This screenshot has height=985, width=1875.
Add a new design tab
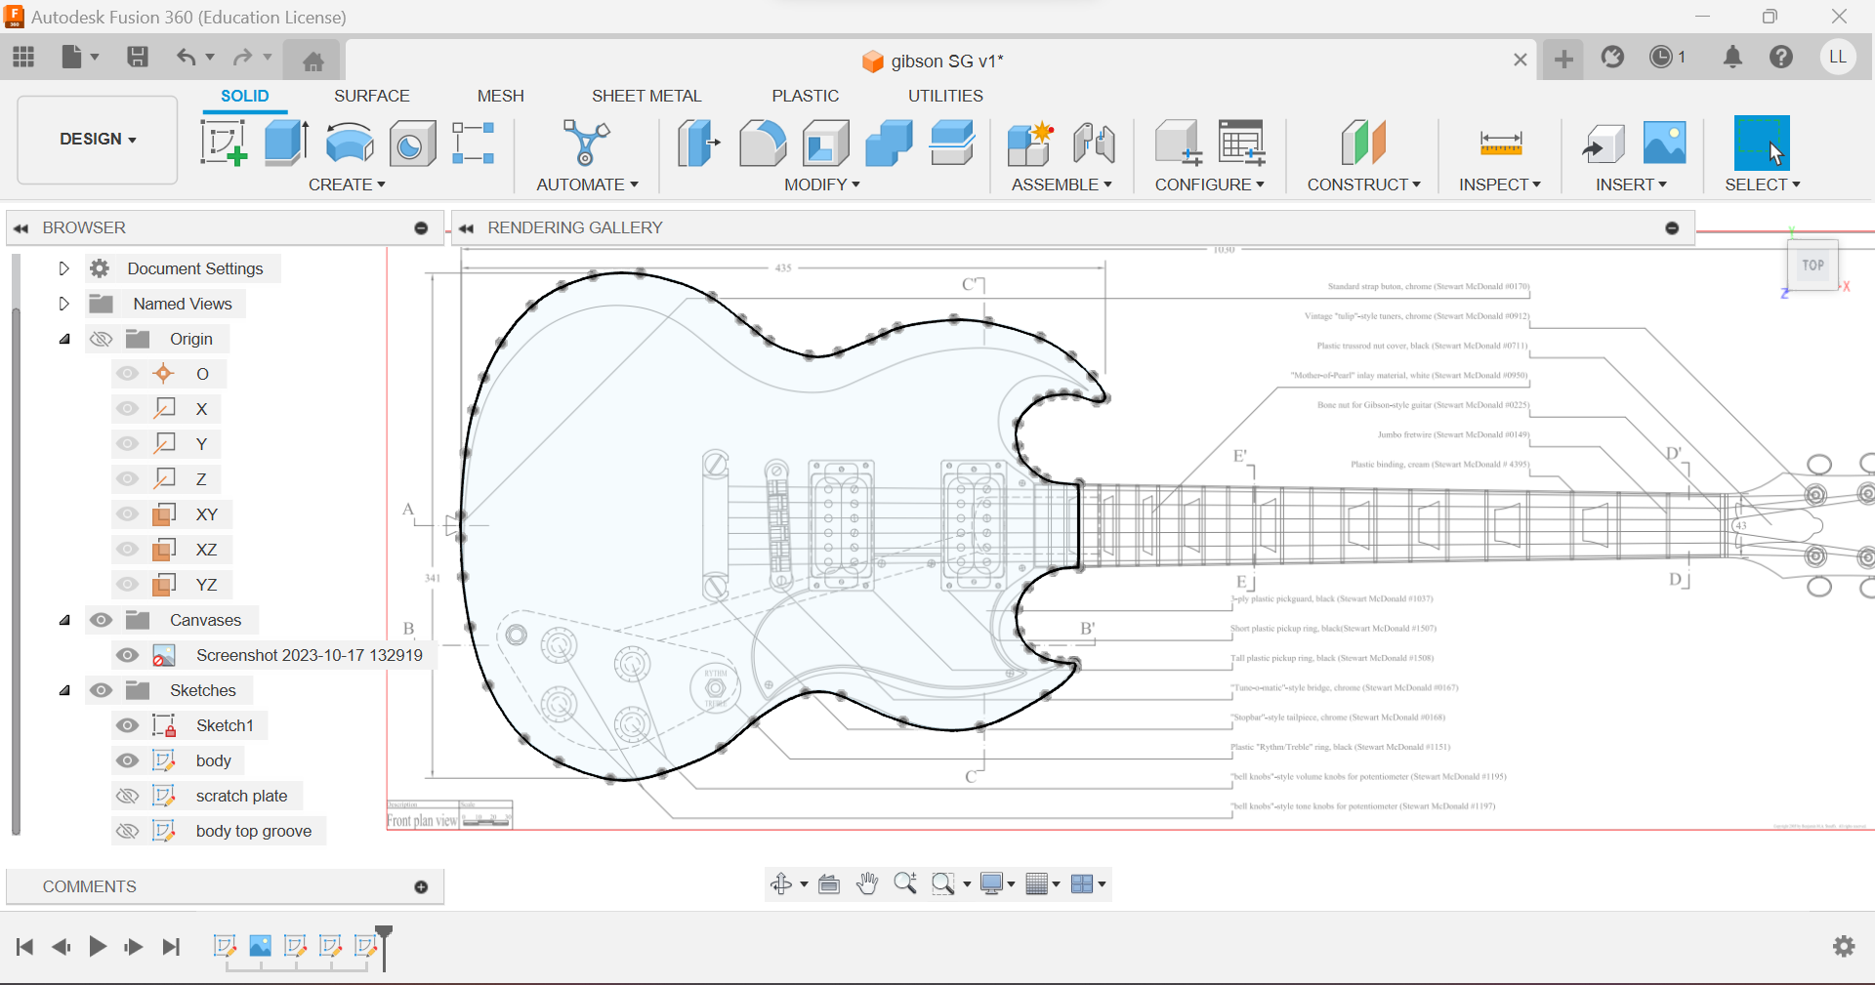click(x=1563, y=59)
